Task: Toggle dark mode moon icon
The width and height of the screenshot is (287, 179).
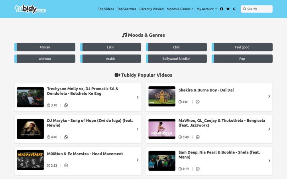Action: (x=234, y=9)
